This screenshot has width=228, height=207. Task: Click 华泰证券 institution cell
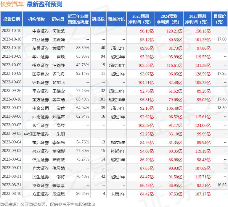[x=41, y=185]
